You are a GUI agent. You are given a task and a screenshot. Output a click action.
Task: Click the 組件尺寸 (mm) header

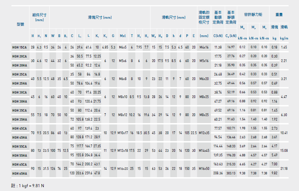pos(40,17)
